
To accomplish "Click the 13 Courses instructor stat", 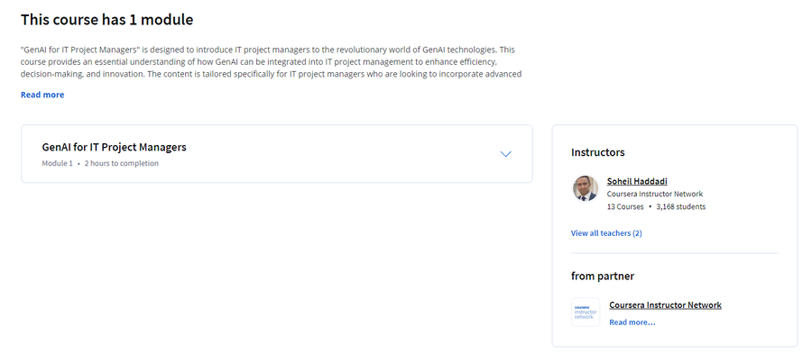I will click(x=625, y=207).
